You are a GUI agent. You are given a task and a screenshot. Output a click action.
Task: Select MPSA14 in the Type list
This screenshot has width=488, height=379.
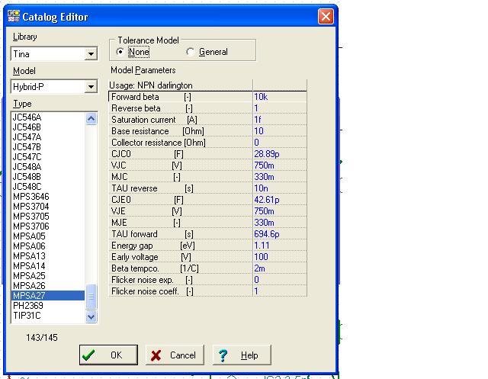(48, 266)
